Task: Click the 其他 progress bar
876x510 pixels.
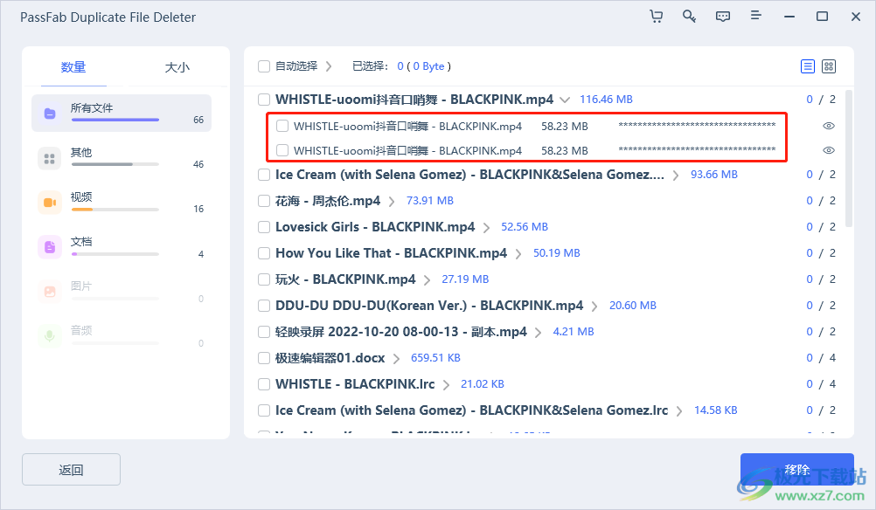Action: (x=115, y=164)
